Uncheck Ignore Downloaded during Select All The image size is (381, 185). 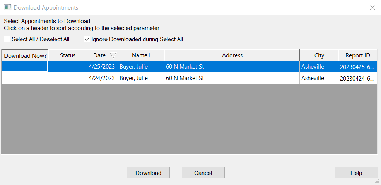coord(87,39)
